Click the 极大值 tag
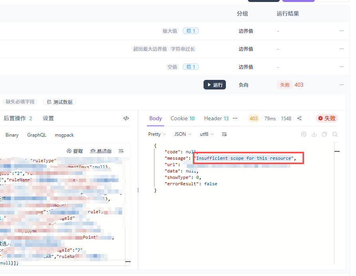 [170, 31]
